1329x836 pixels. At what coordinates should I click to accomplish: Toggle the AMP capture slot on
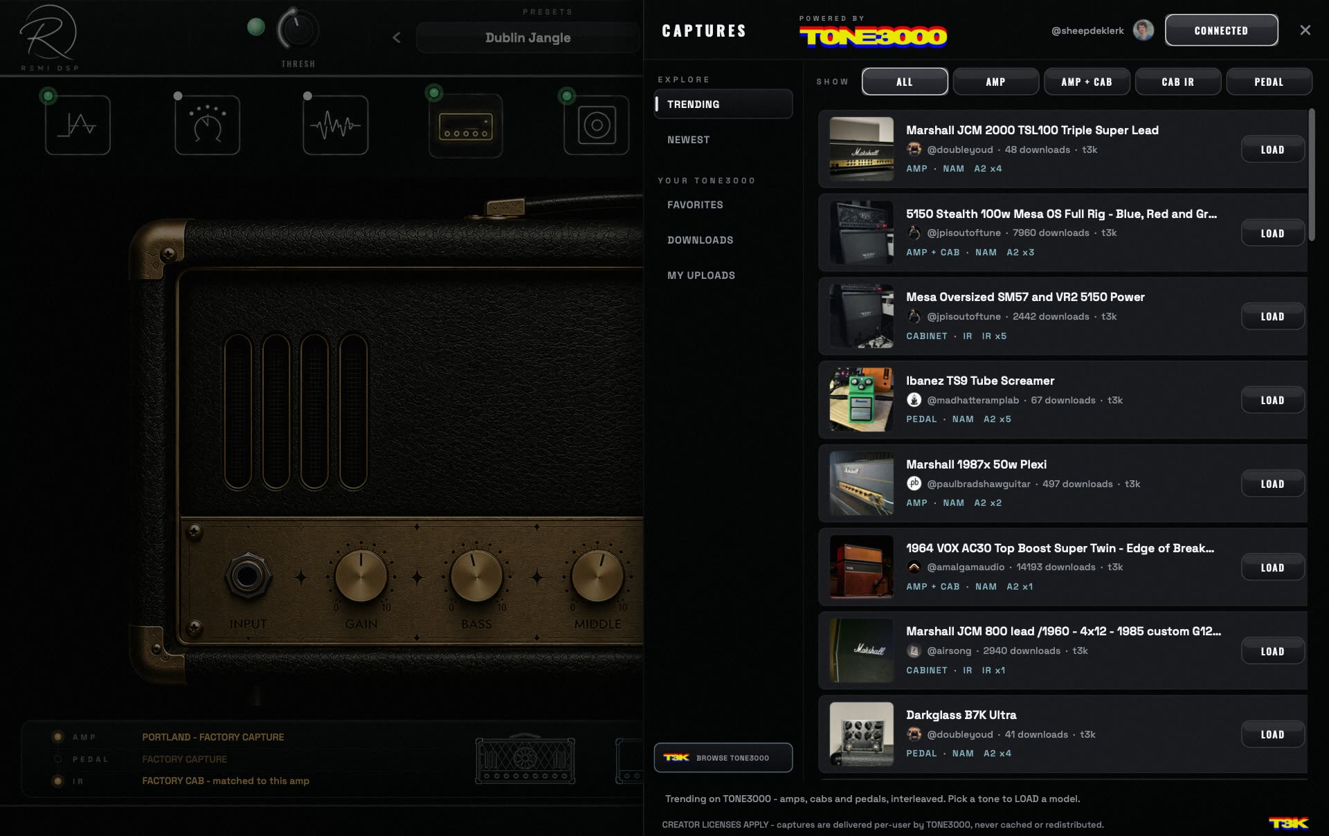(58, 737)
